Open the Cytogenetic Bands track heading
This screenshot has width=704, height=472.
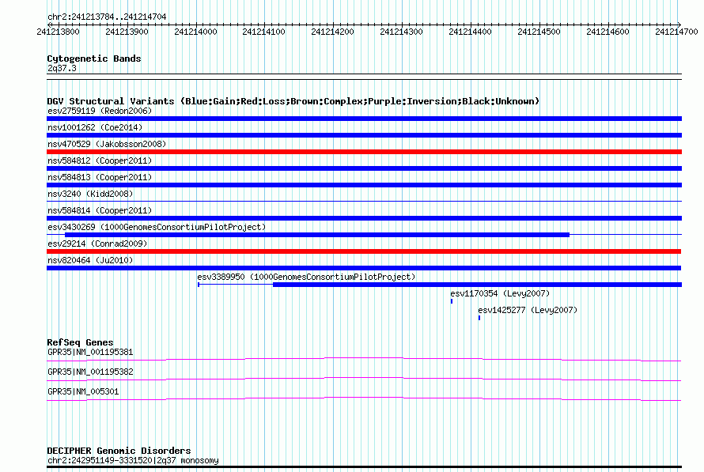pos(94,59)
